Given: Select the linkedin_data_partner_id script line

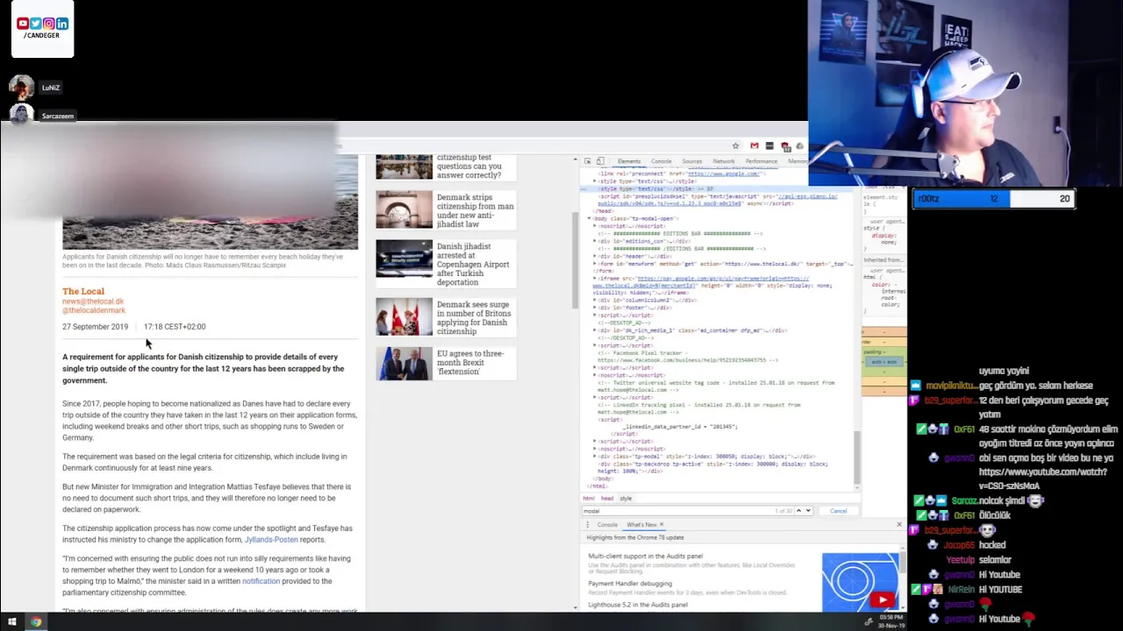Looking at the screenshot, I should tap(681, 427).
